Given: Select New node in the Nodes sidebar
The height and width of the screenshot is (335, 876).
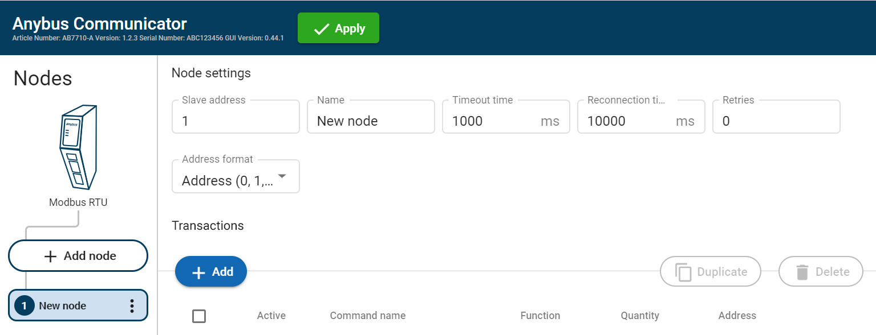Looking at the screenshot, I should (68, 305).
